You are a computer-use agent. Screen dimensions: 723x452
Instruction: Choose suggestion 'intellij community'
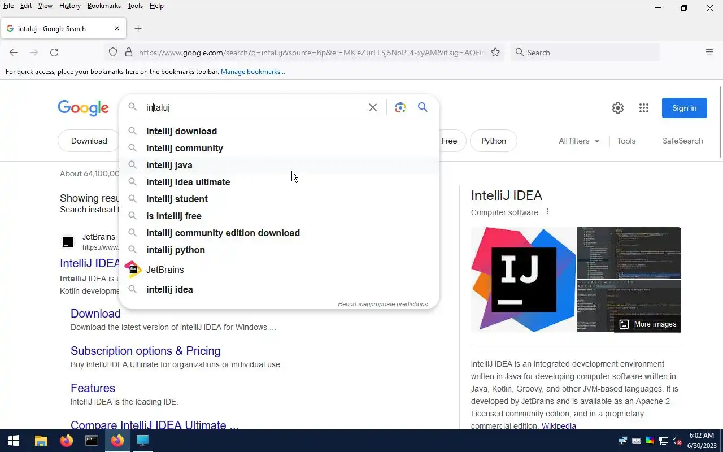pos(279,148)
